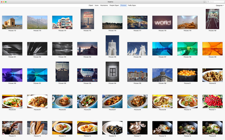This screenshot has width=225, height=140.
Task: Switch to the Clipart tab
Action: [91, 5]
